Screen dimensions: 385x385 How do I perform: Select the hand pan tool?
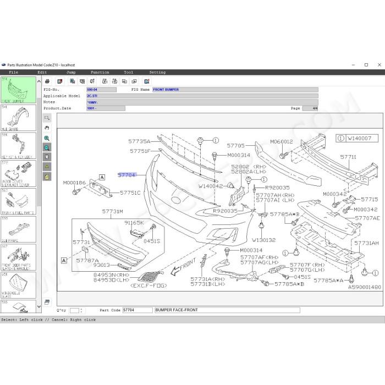click(x=47, y=128)
